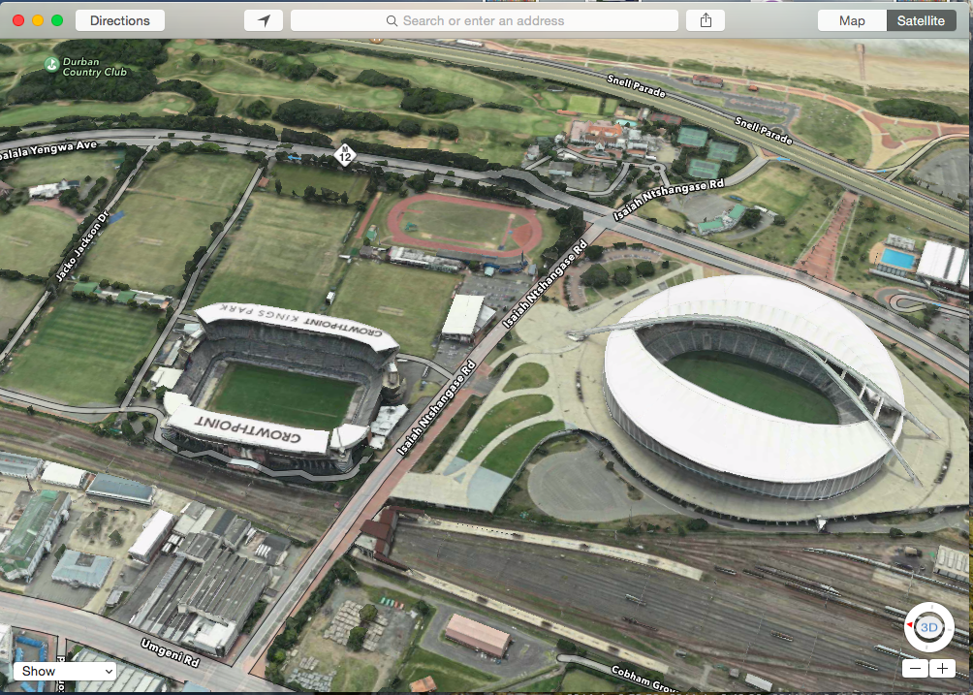Switch to Map view
The image size is (973, 695).
pos(852,20)
